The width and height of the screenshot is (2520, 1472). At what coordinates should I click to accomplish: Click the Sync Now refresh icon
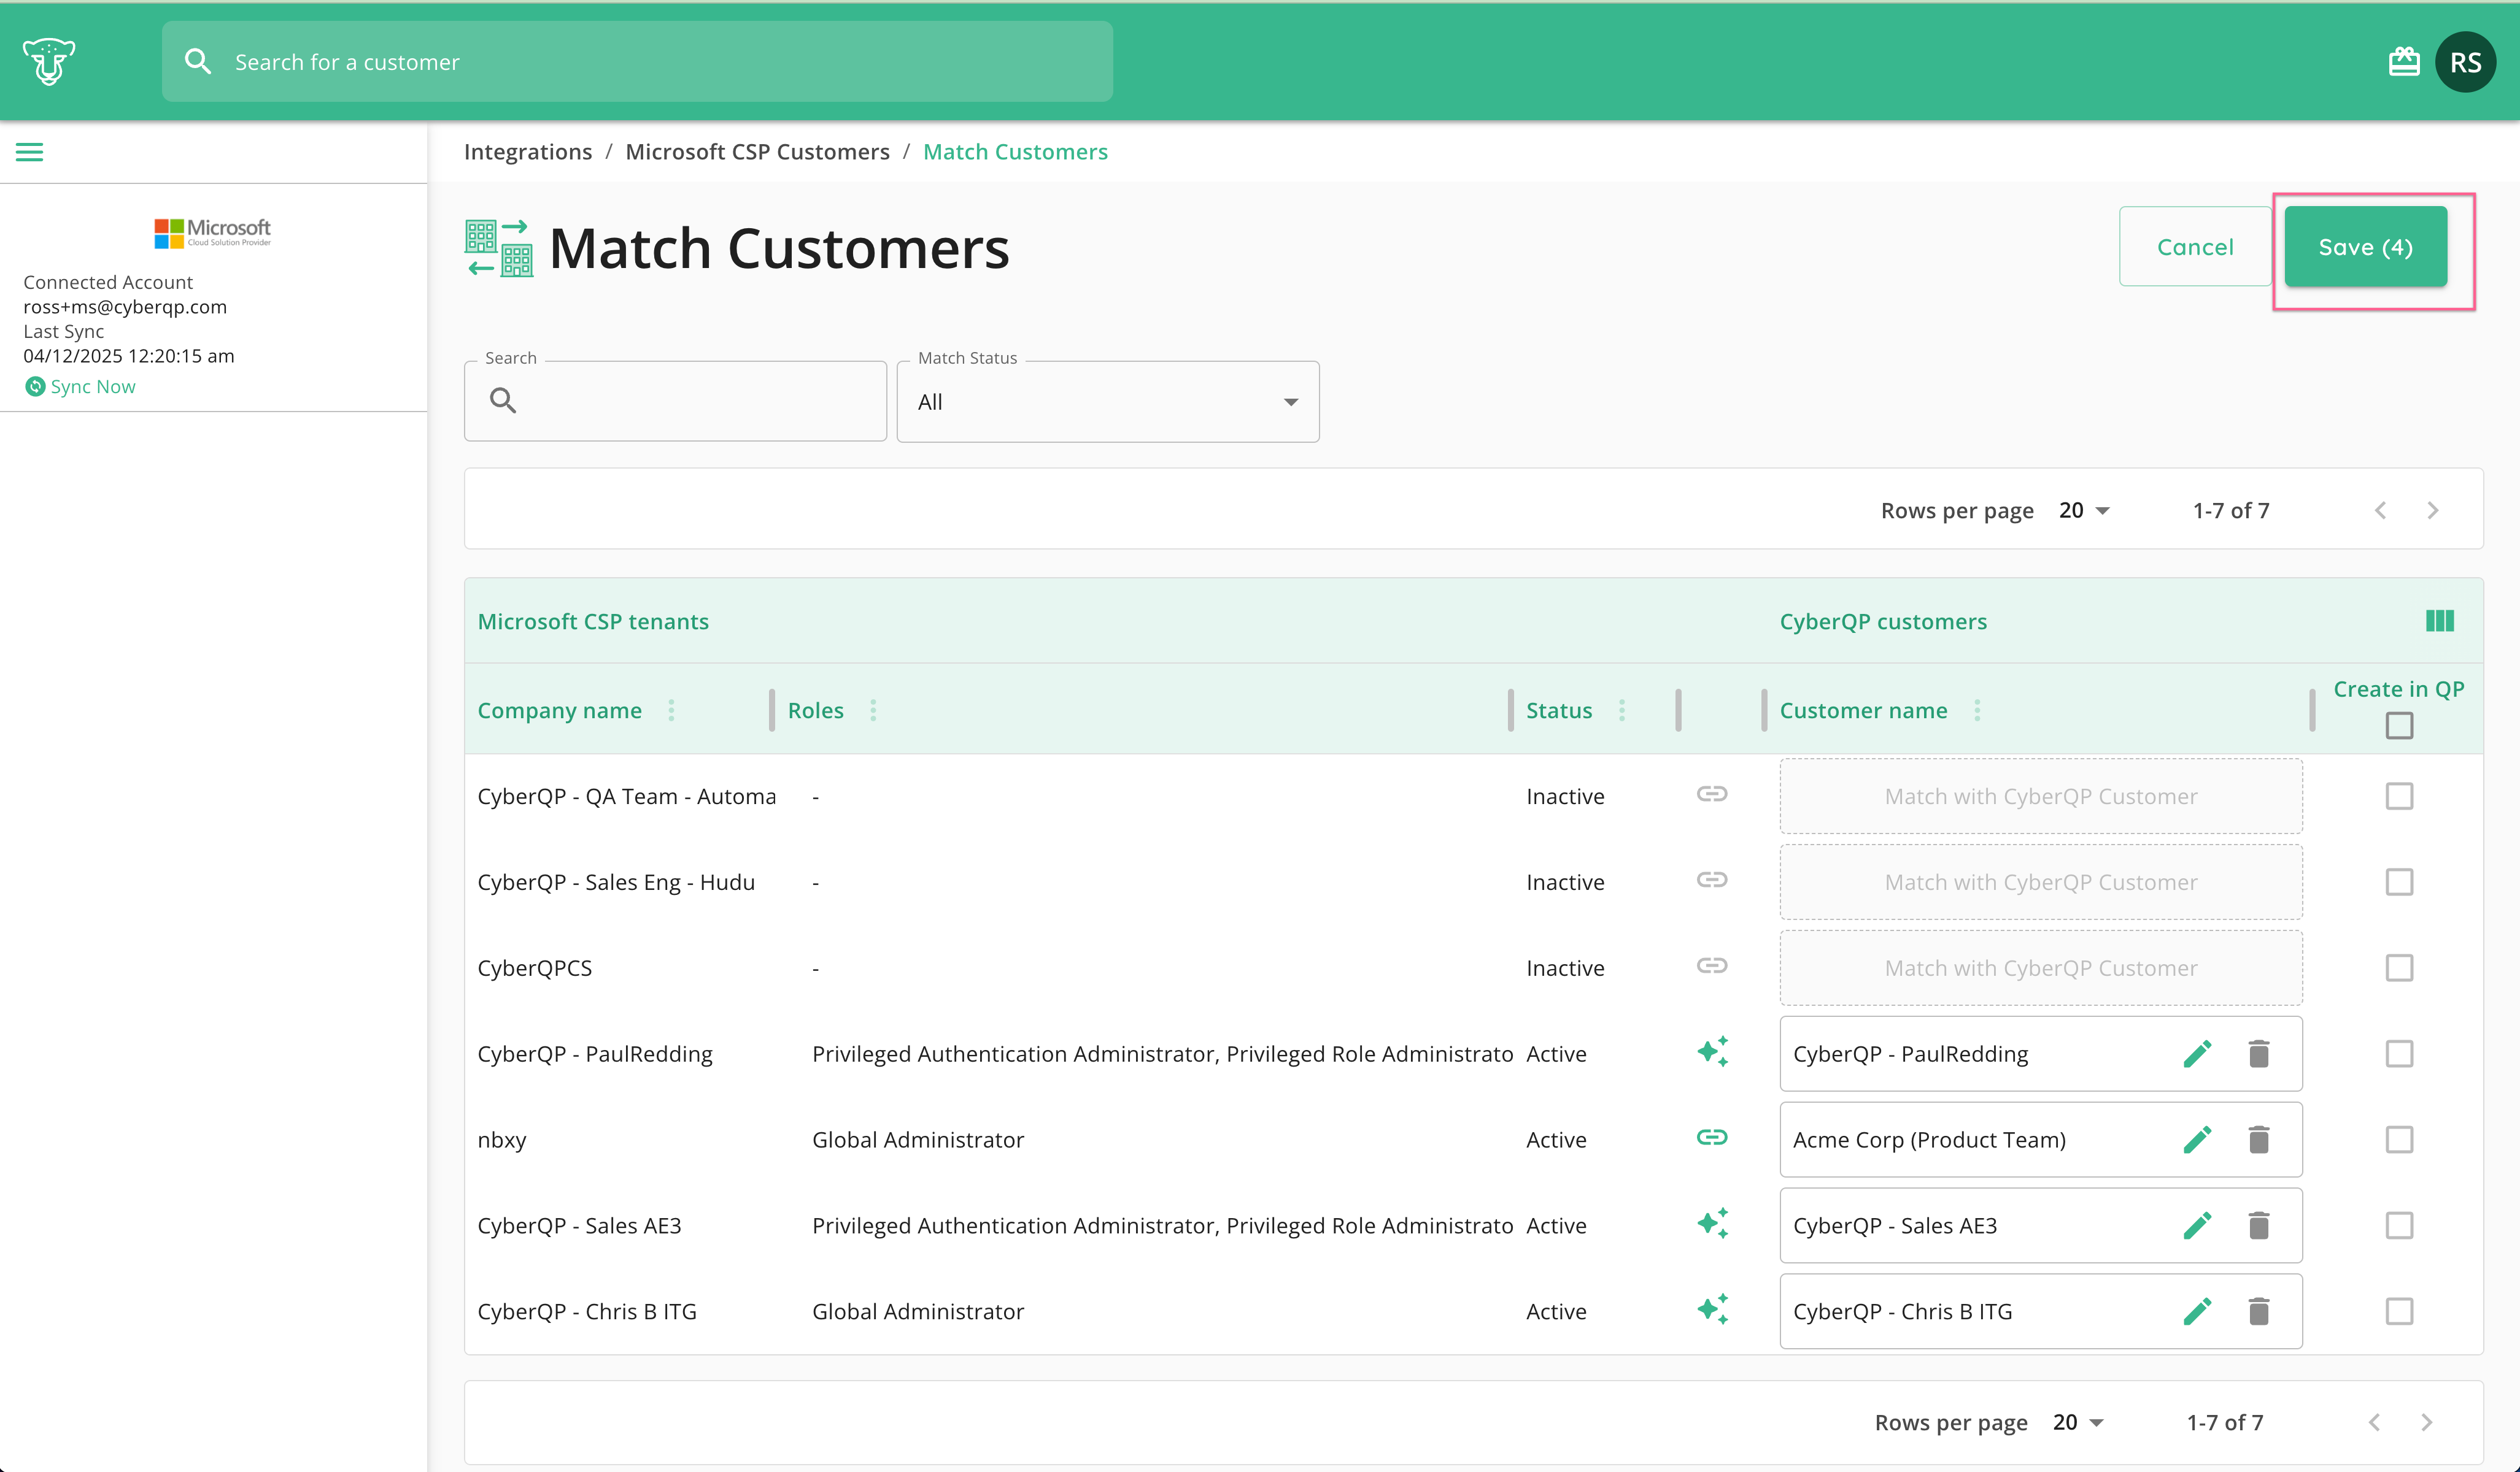coord(35,387)
